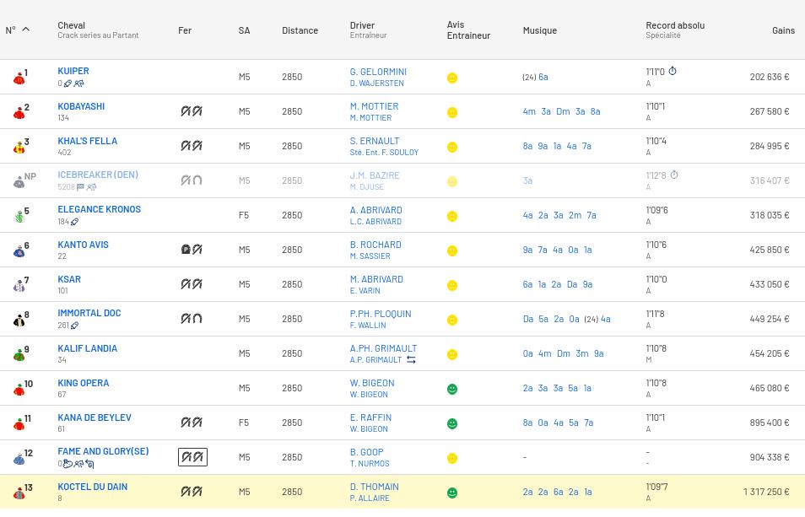Open the horse page for KHAL'S FELLA

tap(87, 141)
